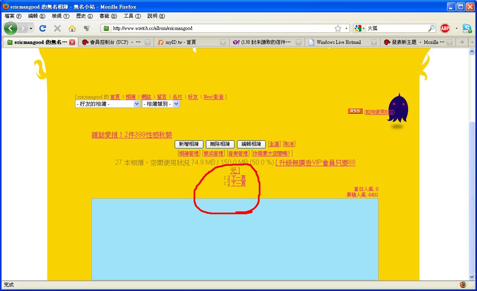Viewport: 477px width, 291px height.
Task: Click the 全選 link
Action: point(274,144)
